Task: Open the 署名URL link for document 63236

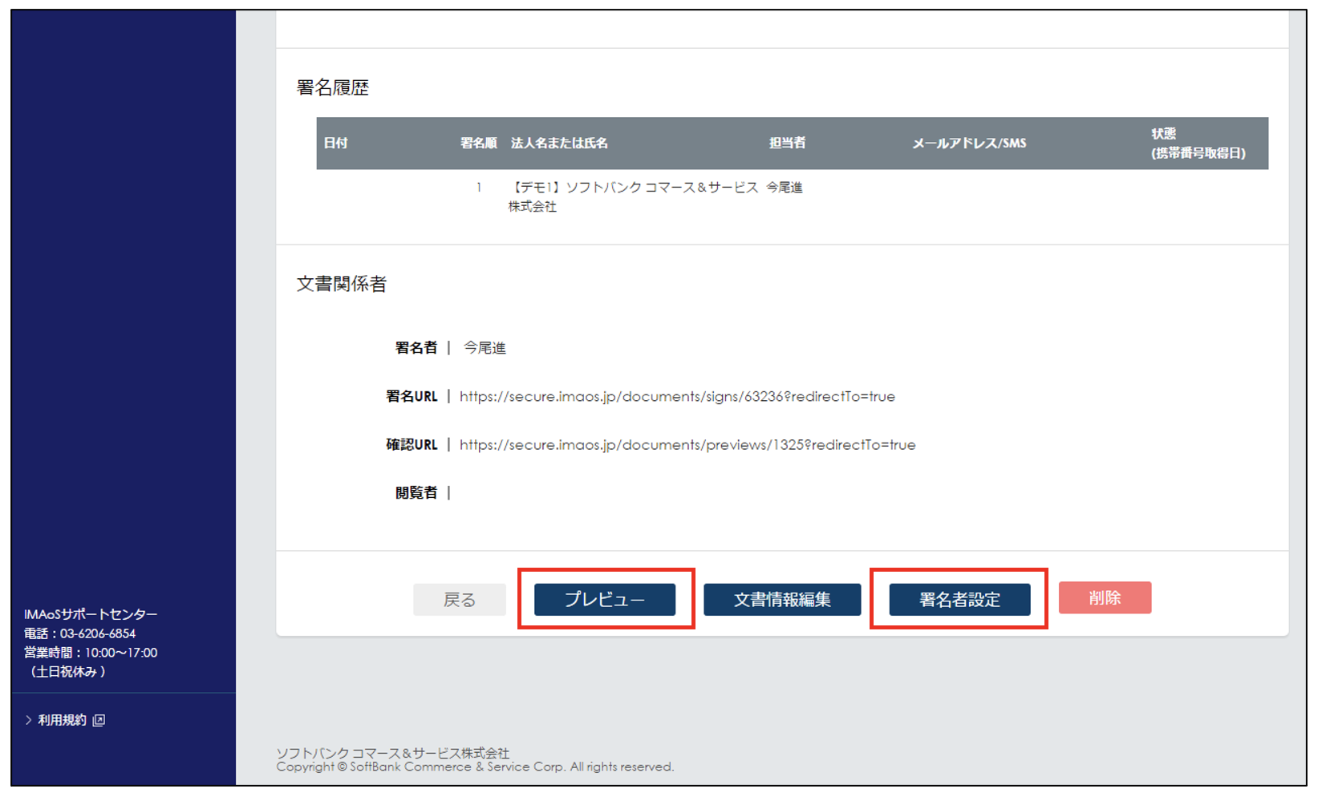Action: pos(676,396)
